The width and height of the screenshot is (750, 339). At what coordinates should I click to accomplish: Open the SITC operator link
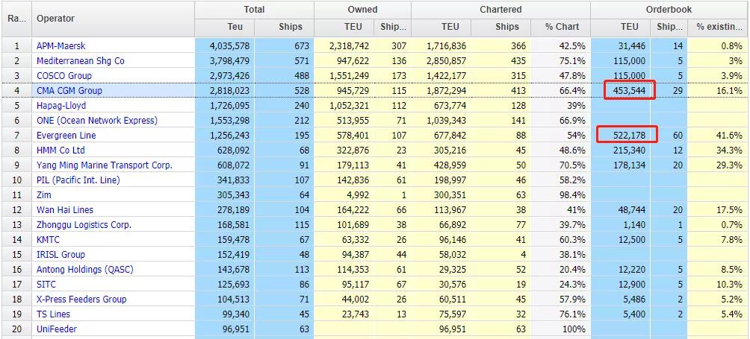click(x=46, y=284)
